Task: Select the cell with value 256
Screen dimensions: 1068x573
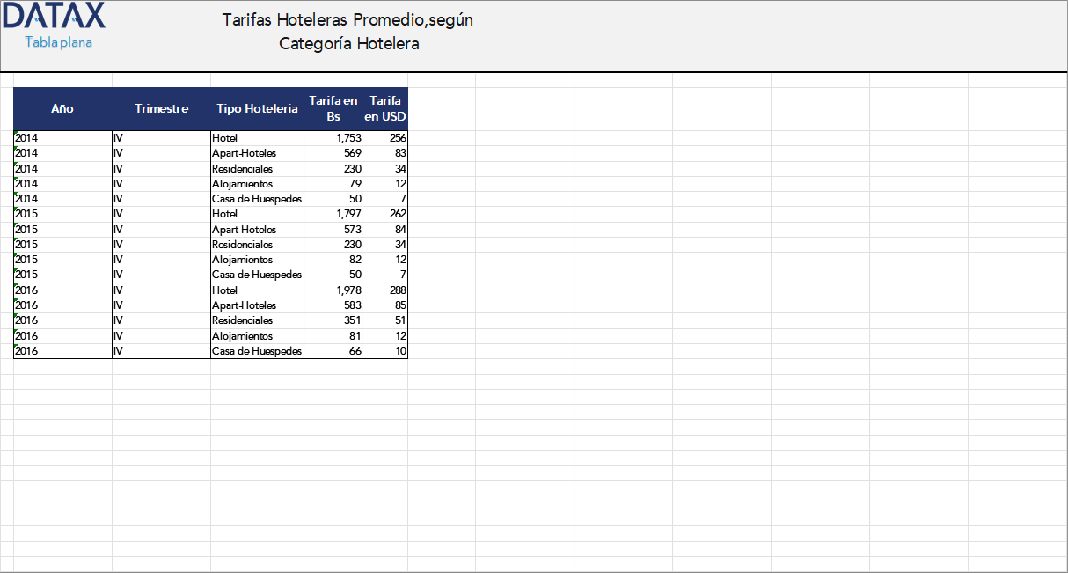Action: (x=384, y=138)
